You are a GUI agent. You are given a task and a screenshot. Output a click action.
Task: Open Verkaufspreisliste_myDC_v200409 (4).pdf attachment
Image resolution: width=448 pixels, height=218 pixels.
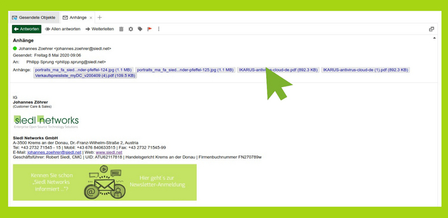click(85, 76)
